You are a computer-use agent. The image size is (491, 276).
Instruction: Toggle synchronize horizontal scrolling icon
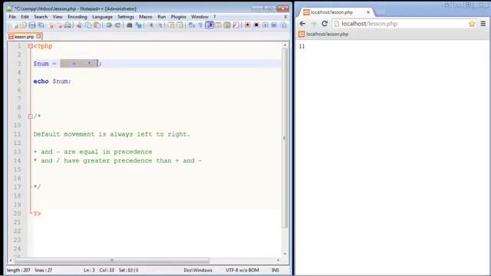click(x=180, y=25)
